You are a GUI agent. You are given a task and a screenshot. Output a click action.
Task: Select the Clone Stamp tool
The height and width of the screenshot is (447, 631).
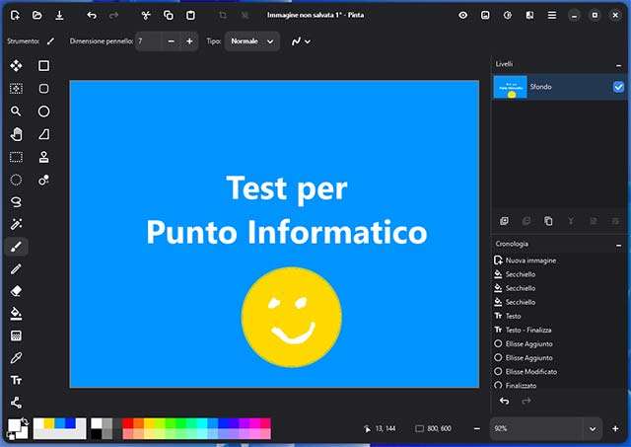pos(43,157)
